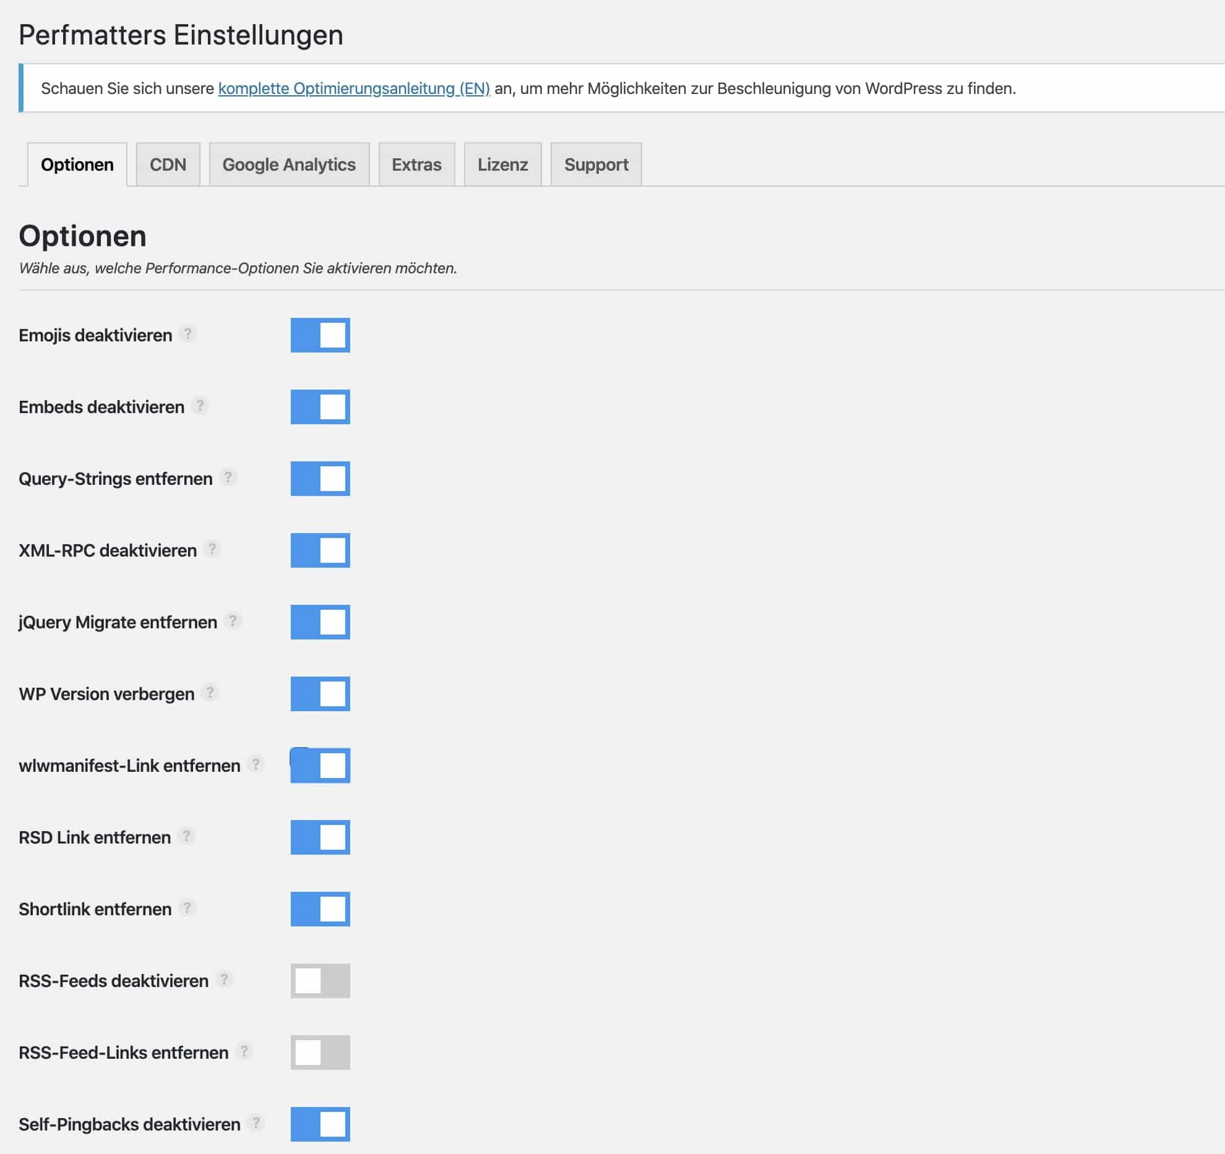The width and height of the screenshot is (1225, 1154).
Task: Disable the Query-Strings entfernen switch
Action: [x=320, y=479]
